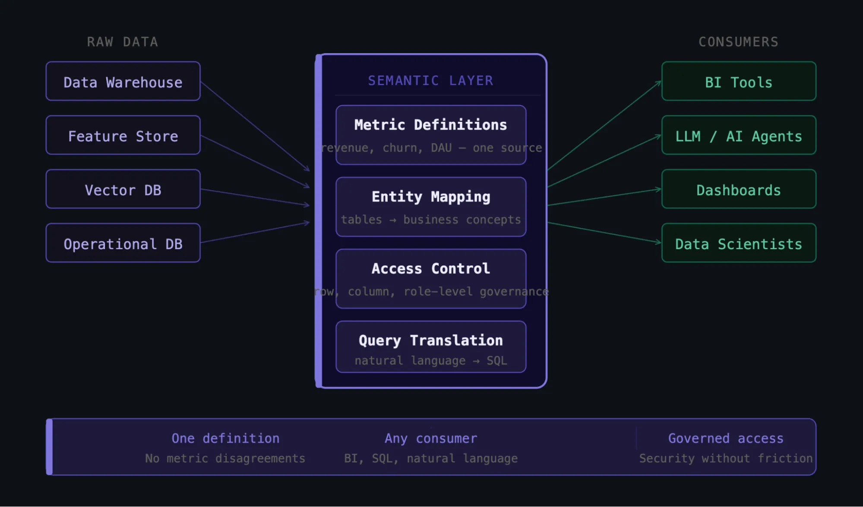Image resolution: width=863 pixels, height=507 pixels.
Task: Click the Data Scientists box
Action: point(739,243)
